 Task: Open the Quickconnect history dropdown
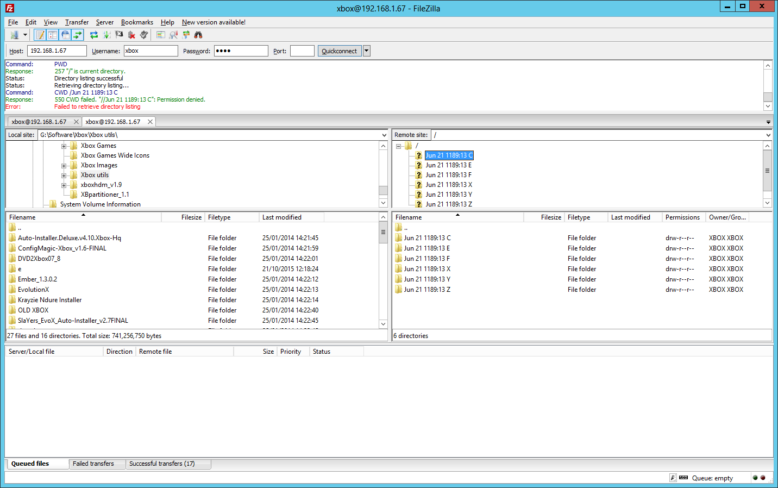[x=366, y=51]
